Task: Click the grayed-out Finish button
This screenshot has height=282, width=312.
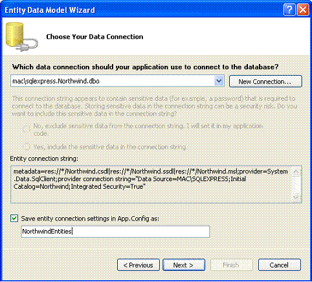Action: [x=231, y=265]
